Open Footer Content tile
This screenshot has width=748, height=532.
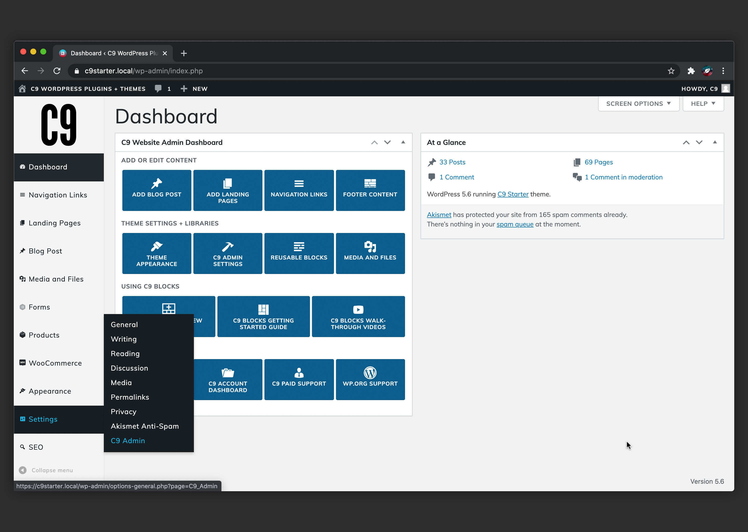click(370, 190)
